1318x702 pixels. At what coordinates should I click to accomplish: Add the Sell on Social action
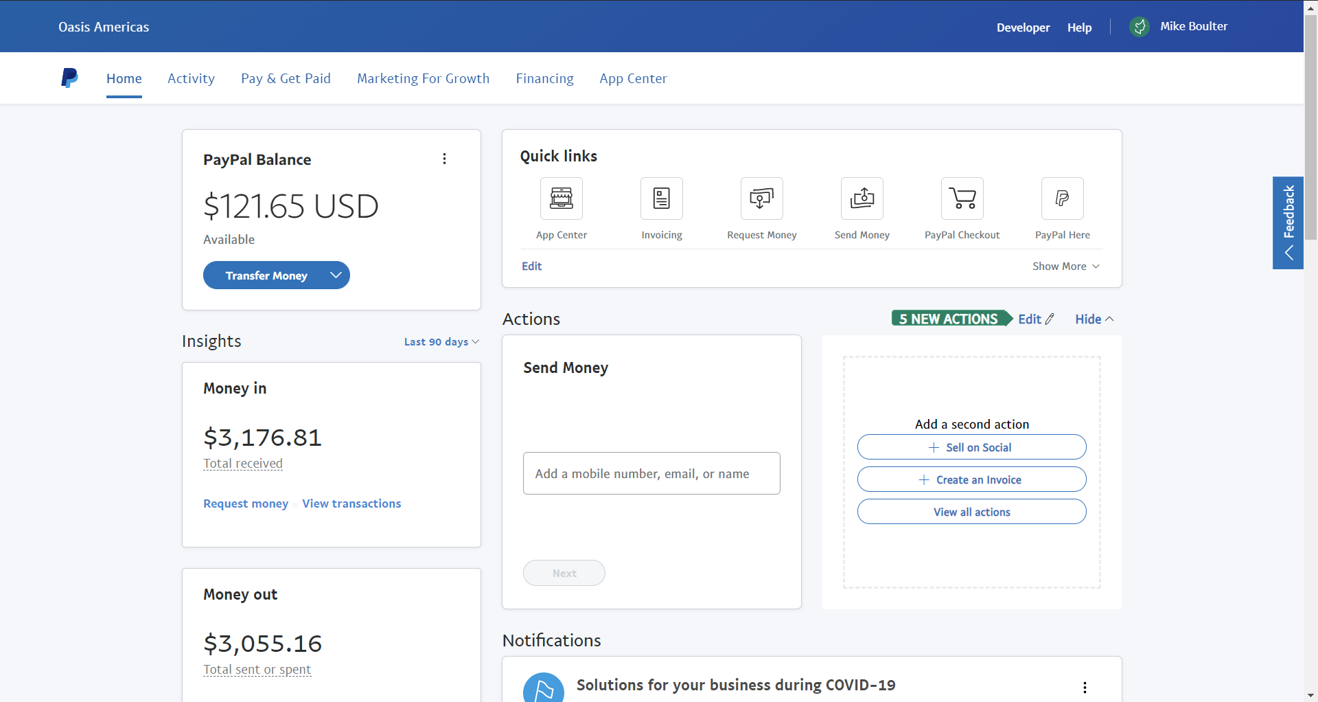coord(972,447)
